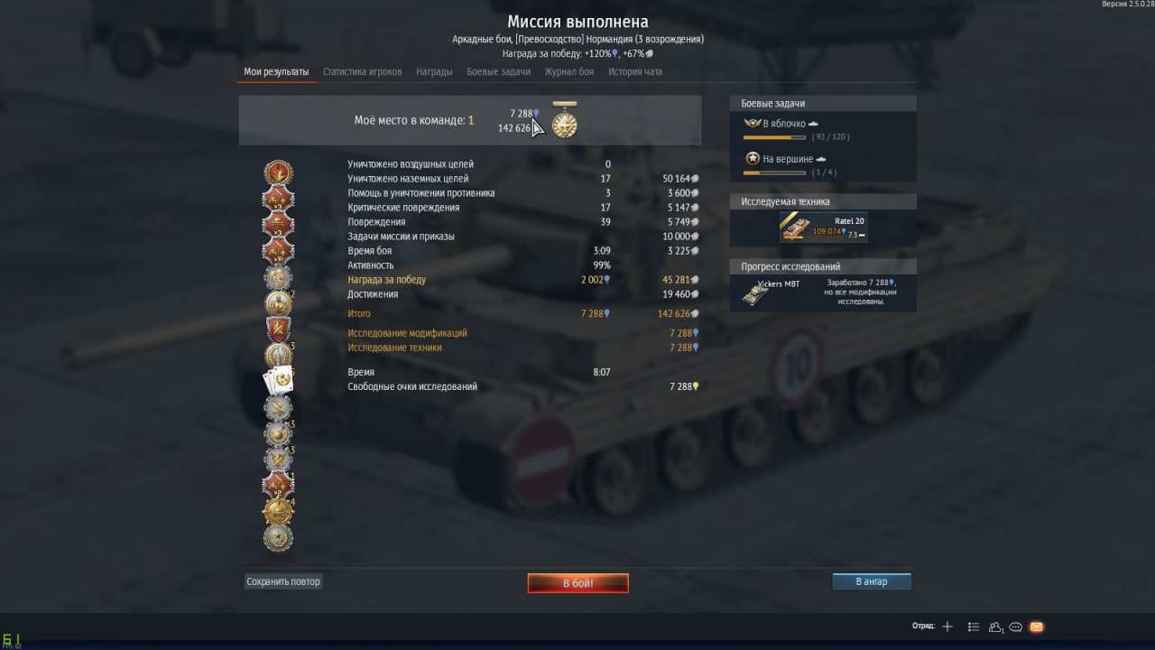Click the add squad member plus icon

click(947, 627)
